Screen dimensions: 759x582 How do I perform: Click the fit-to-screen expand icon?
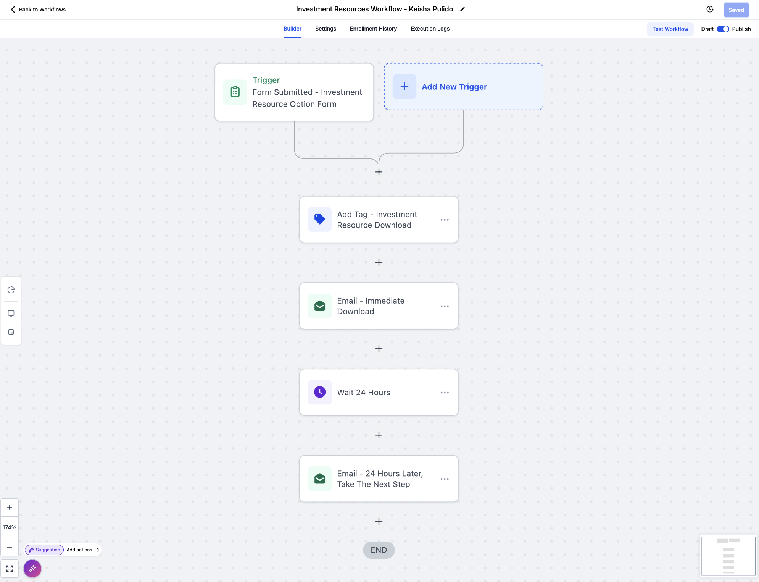tap(10, 569)
